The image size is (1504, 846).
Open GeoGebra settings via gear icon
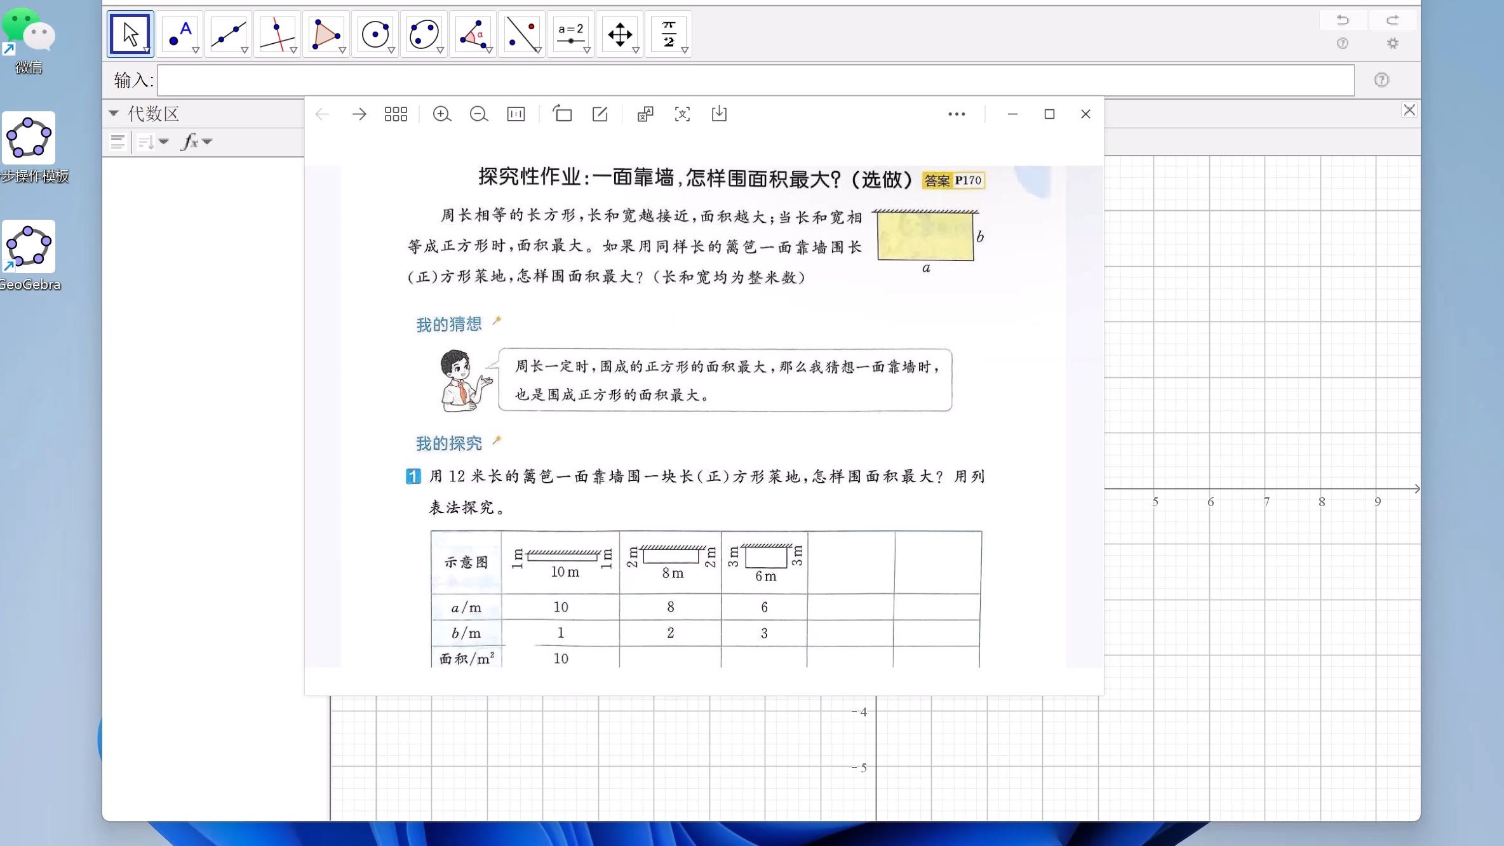(x=1392, y=43)
